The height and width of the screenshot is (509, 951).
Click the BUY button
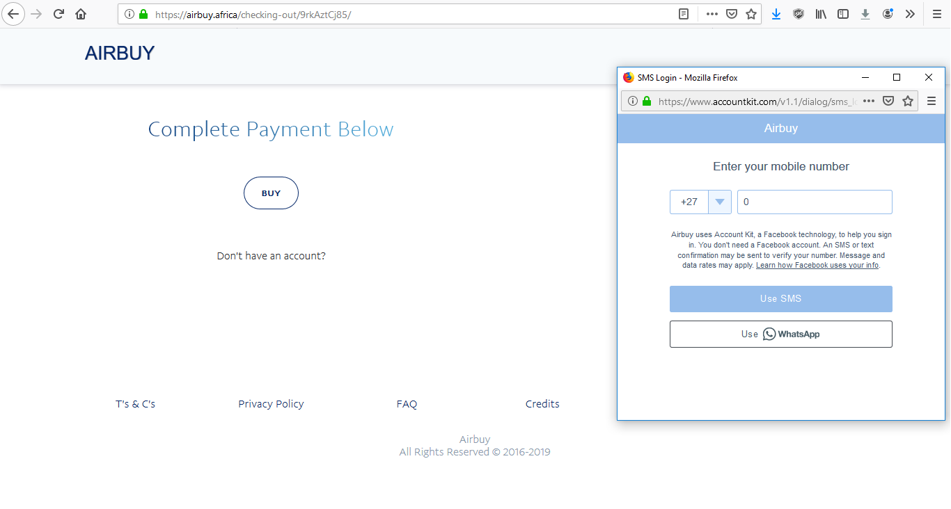pyautogui.click(x=271, y=193)
